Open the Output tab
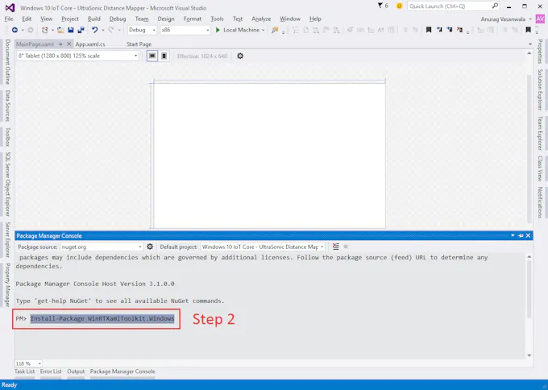This screenshot has height=390, width=548. [76, 371]
